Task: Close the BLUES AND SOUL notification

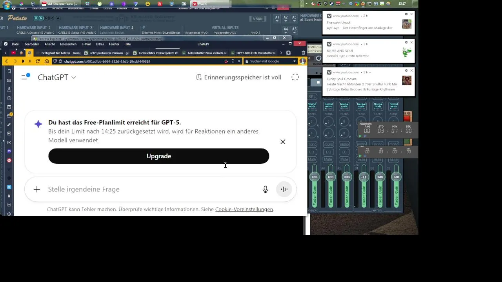Action: 411,42
